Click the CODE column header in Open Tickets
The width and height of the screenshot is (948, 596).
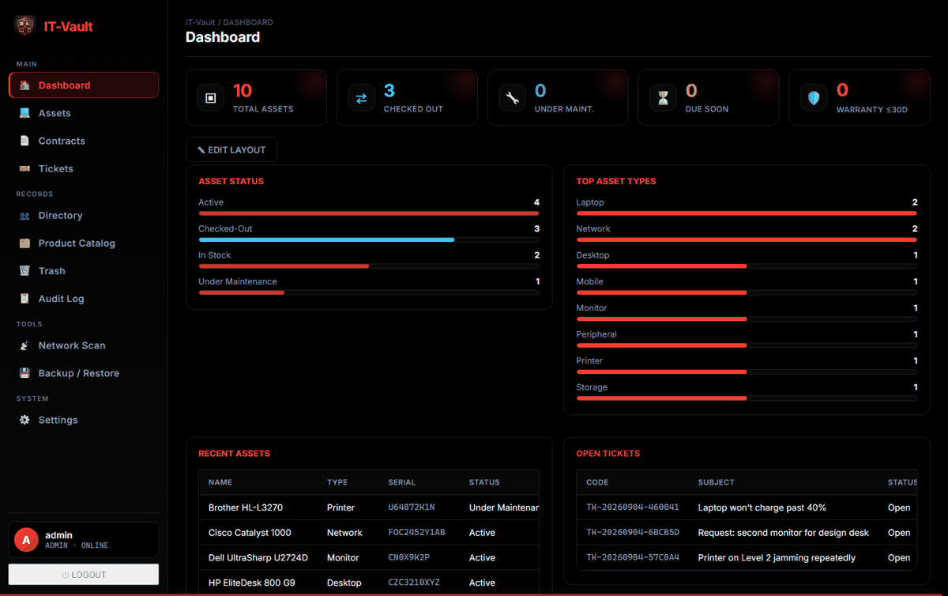(x=597, y=482)
